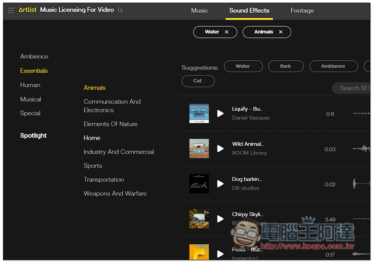The image size is (373, 263).
Task: Select Elements Of Nature subcategory
Action: point(110,124)
